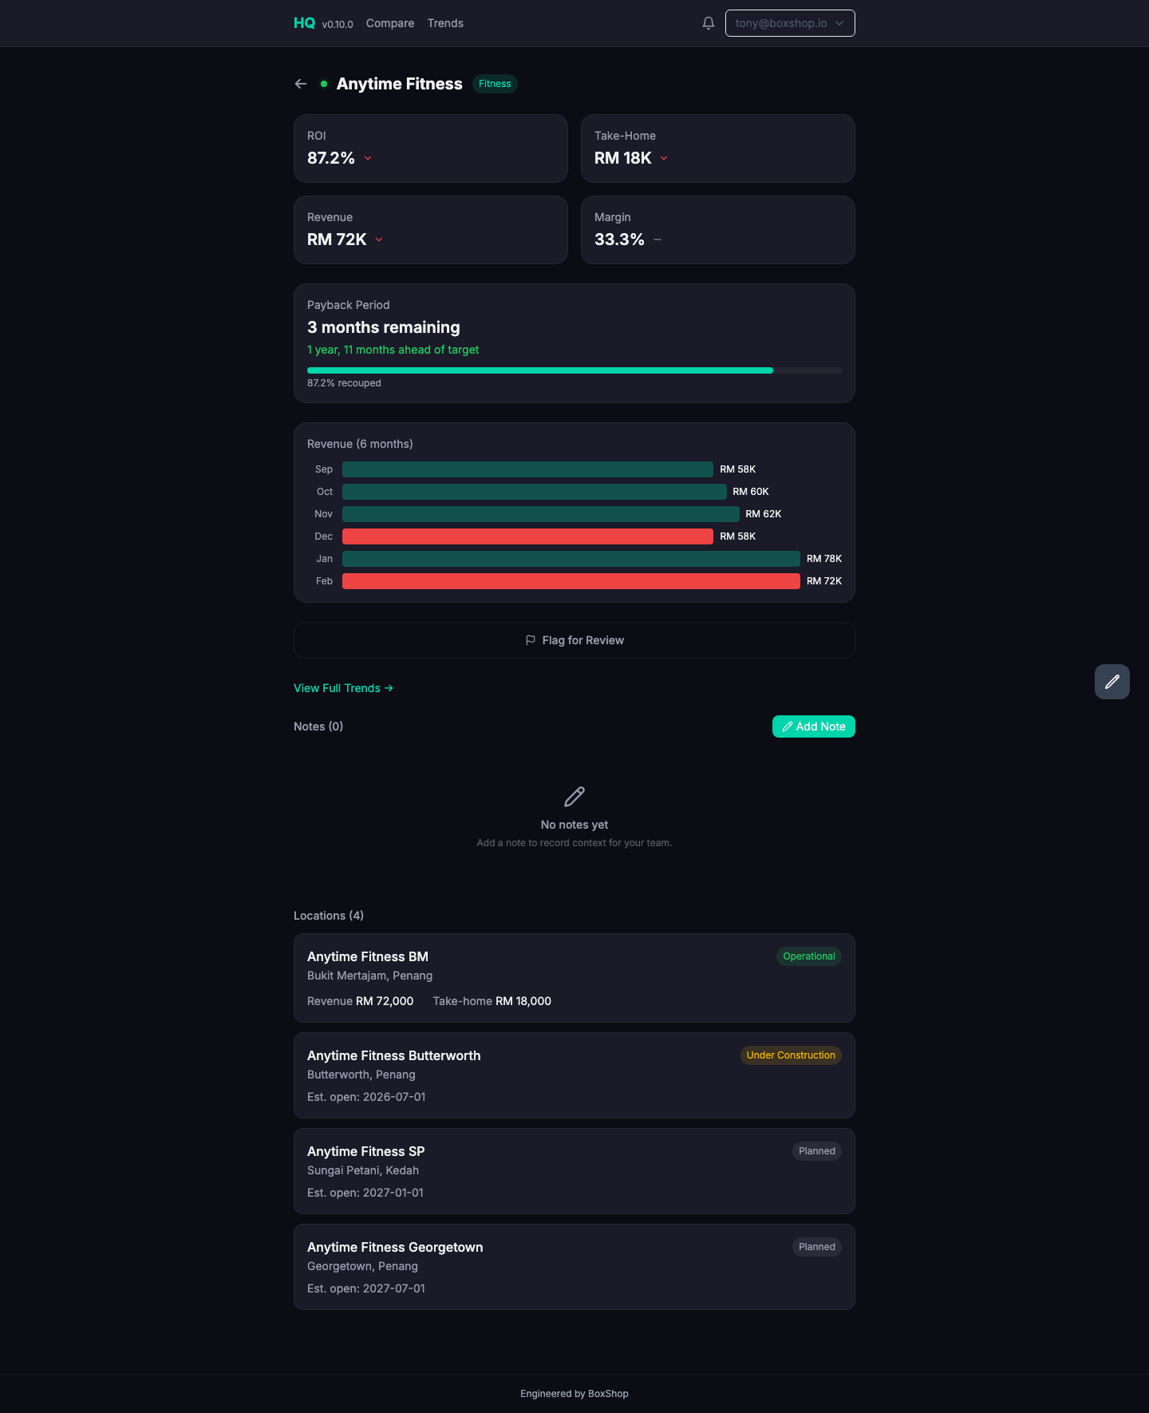Click the Anytime Fitness page title
1149x1413 pixels.
click(400, 84)
